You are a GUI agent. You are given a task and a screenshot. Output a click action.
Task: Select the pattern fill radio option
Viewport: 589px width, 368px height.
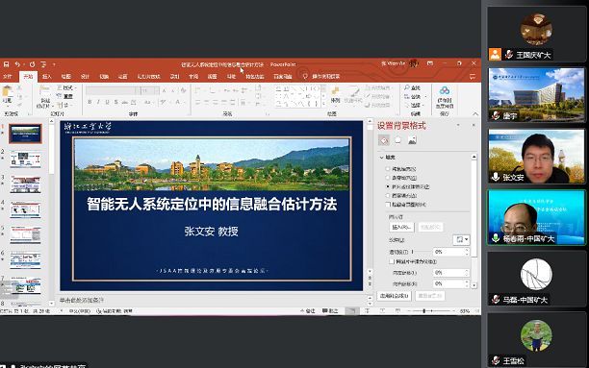[x=388, y=195]
